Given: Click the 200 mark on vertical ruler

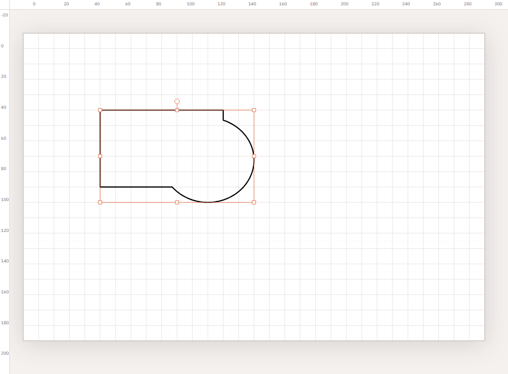Looking at the screenshot, I should pyautogui.click(x=5, y=353).
